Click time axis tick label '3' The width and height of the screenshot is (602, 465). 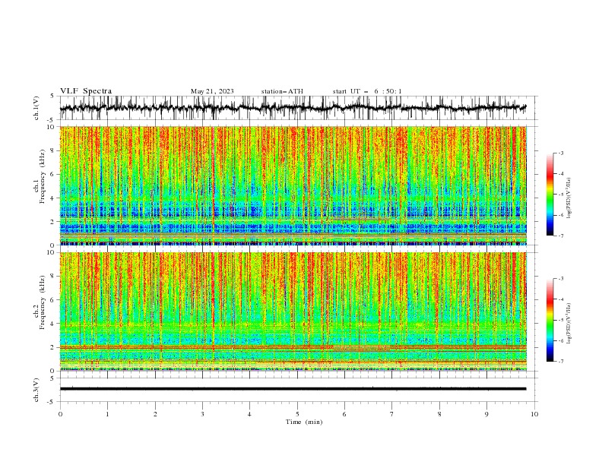coord(202,414)
